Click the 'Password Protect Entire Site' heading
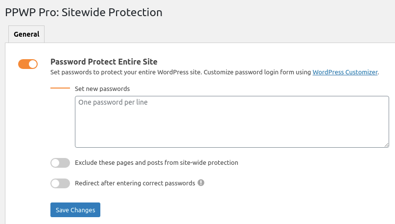 pos(104,62)
